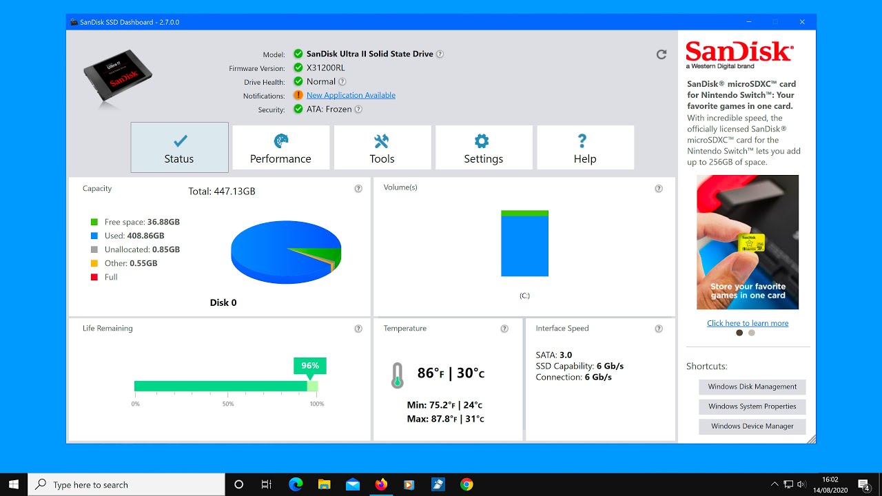
Task: Click the red Full legend swatch
Action: click(x=94, y=278)
